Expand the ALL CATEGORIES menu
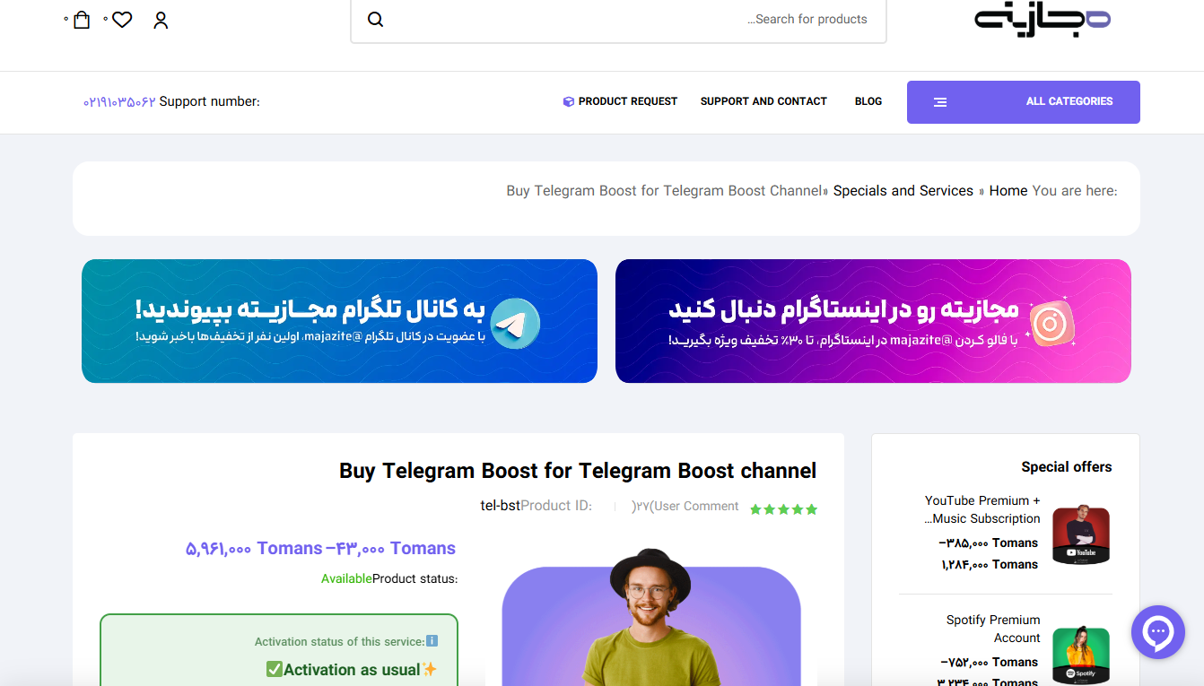 click(x=1024, y=102)
